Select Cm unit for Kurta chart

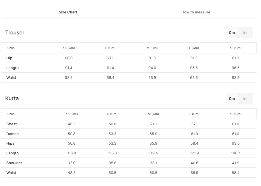coord(232,99)
